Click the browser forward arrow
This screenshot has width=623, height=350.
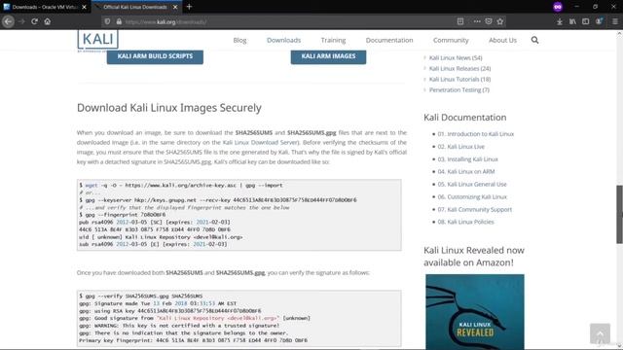point(21,21)
